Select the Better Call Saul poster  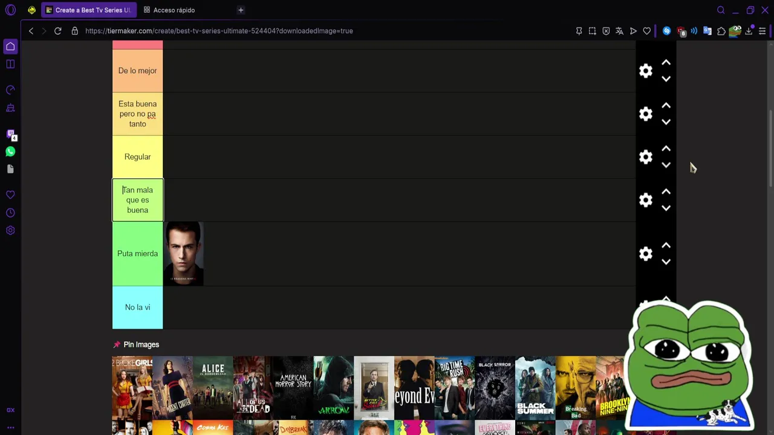click(x=374, y=388)
